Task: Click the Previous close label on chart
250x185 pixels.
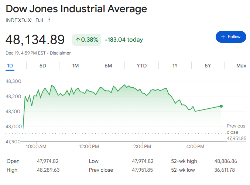Action: point(236,129)
